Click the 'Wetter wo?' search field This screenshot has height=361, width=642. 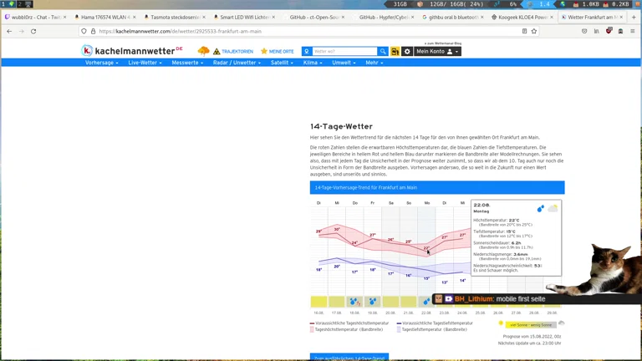pyautogui.click(x=344, y=51)
